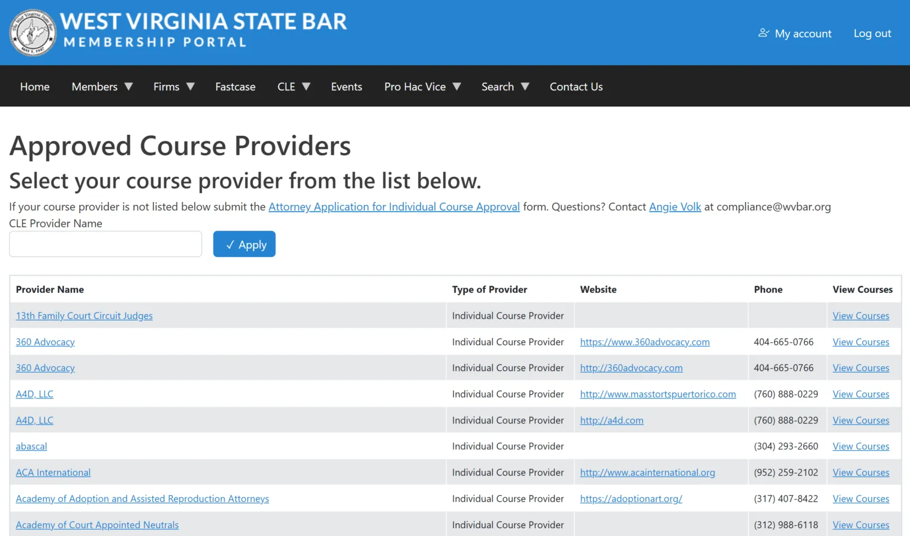
Task: Expand the Pro Hac Vice dropdown arrow
Action: [x=457, y=86]
